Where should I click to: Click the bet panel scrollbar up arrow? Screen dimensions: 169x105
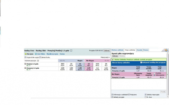point(167,53)
